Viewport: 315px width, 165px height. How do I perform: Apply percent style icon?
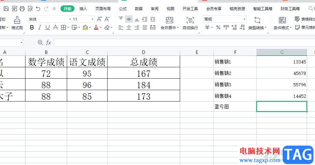point(218,27)
